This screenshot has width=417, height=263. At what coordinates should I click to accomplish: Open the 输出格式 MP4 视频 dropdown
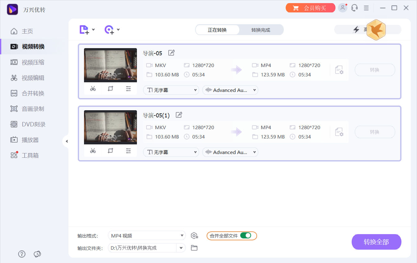pyautogui.click(x=147, y=235)
